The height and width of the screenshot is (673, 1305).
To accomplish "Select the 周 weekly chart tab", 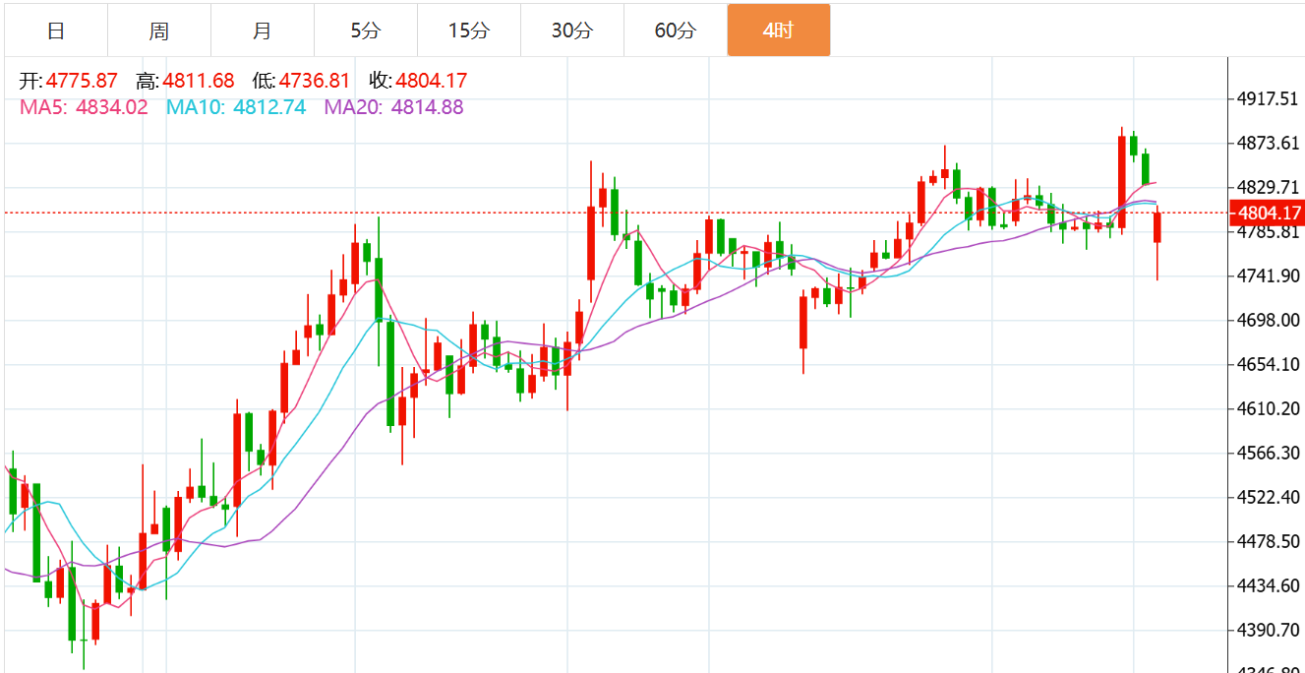I will pyautogui.click(x=159, y=31).
